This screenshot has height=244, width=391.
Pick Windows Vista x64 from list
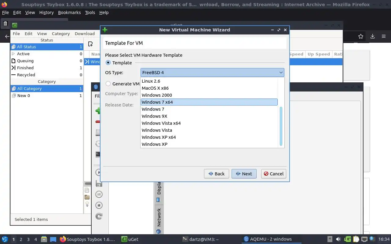(209, 123)
